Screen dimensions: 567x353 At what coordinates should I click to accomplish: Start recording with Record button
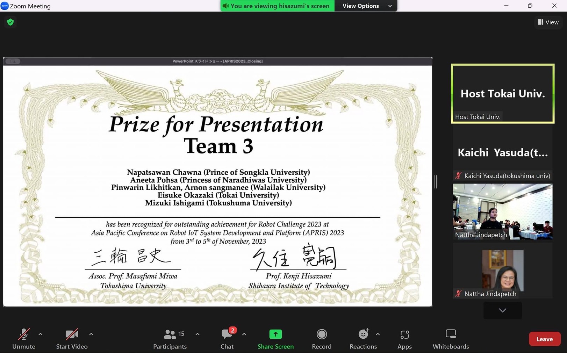[x=322, y=339]
